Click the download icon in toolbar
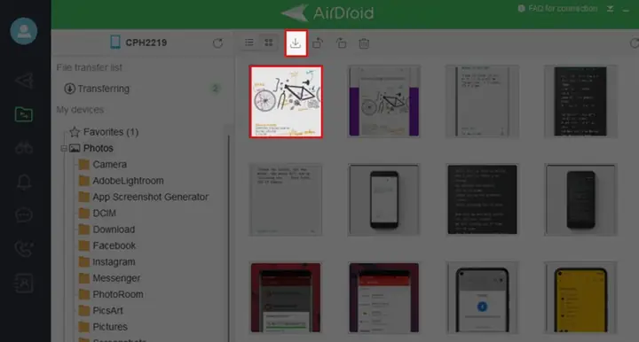The width and height of the screenshot is (639, 342). (x=296, y=43)
